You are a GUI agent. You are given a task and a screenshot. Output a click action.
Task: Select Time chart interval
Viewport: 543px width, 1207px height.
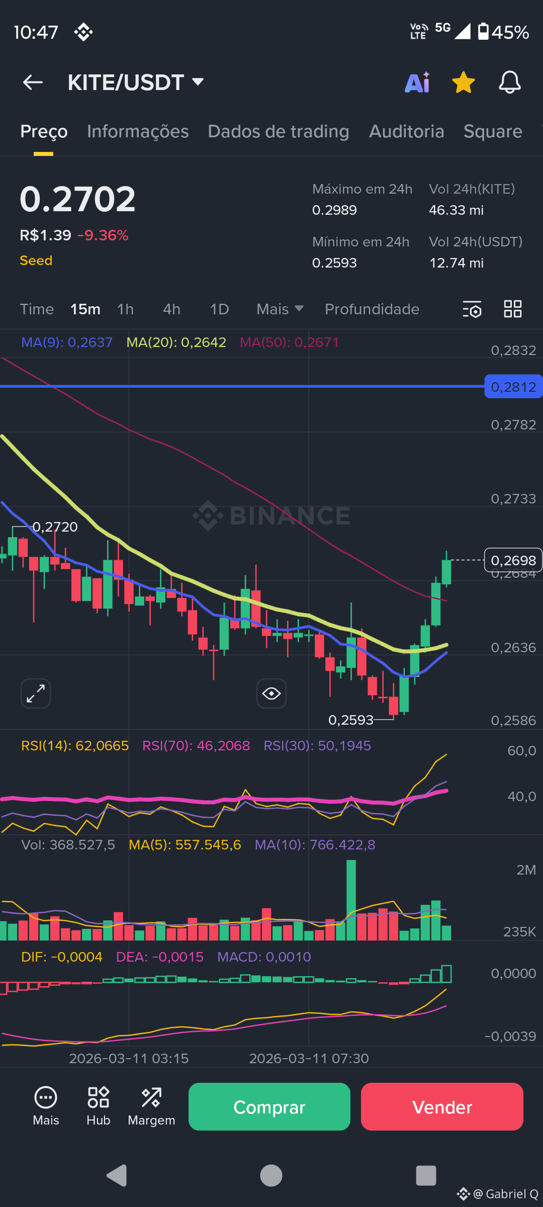(37, 309)
